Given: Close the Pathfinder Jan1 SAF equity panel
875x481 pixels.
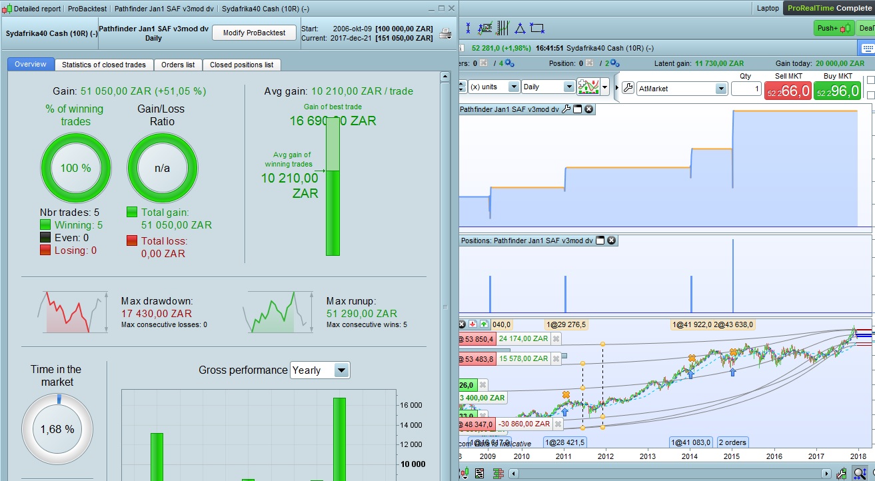Looking at the screenshot, I should pos(589,109).
